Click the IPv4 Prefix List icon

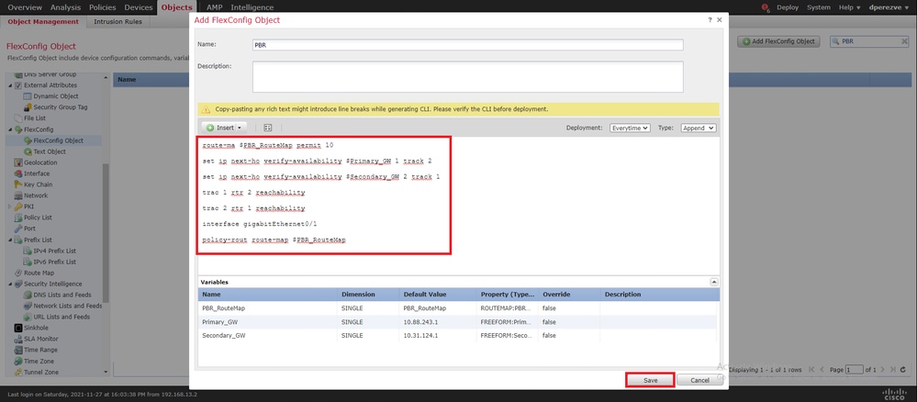tap(28, 251)
